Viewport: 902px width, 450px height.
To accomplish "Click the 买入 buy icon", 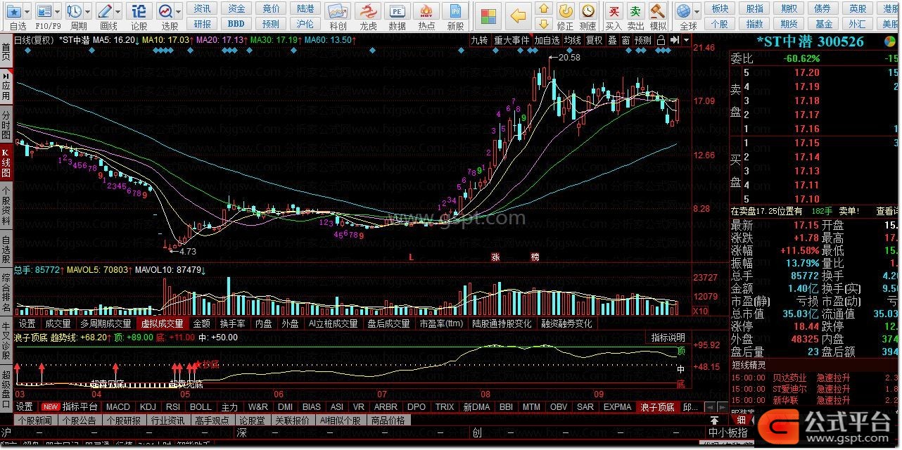I will pos(614,11).
